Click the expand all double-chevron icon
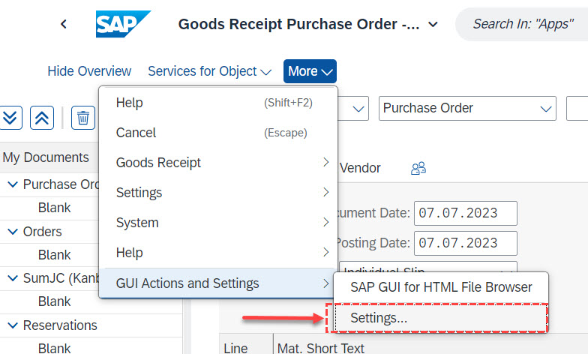Image resolution: width=588 pixels, height=354 pixels. coord(10,117)
